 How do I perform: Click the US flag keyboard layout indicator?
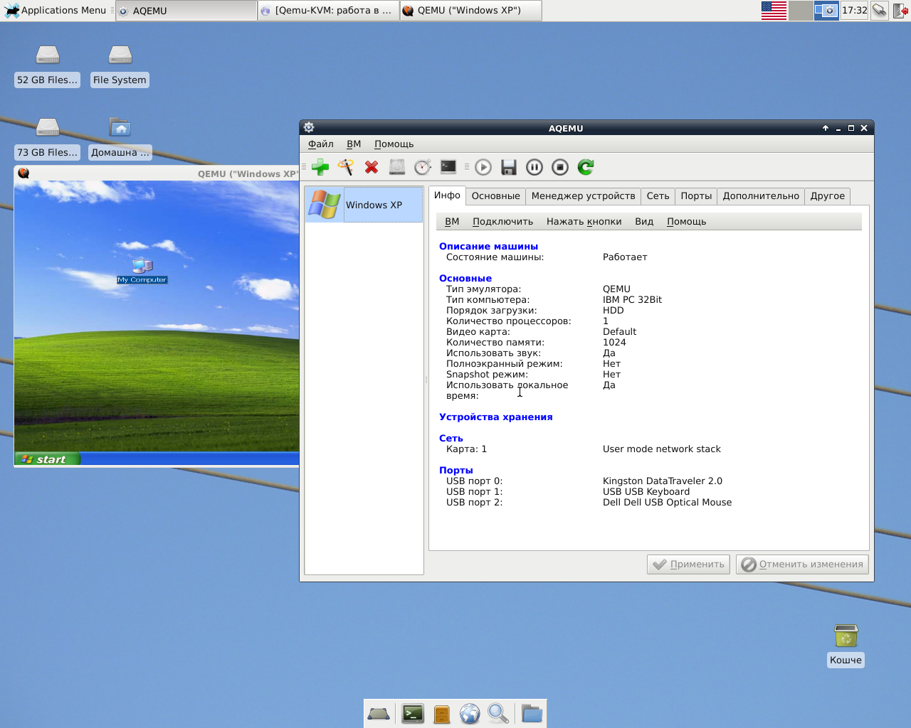pos(774,11)
